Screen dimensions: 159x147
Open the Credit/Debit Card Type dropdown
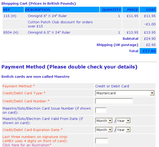click(125, 93)
